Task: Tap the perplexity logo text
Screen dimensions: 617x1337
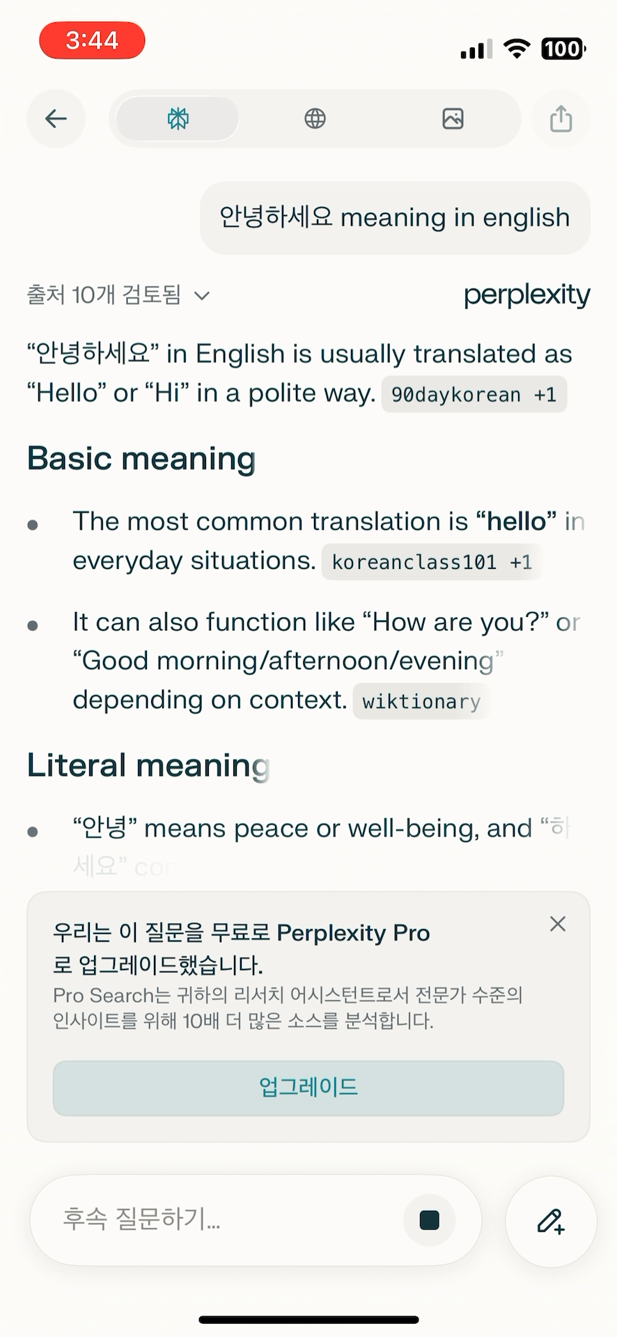Action: pyautogui.click(x=526, y=295)
